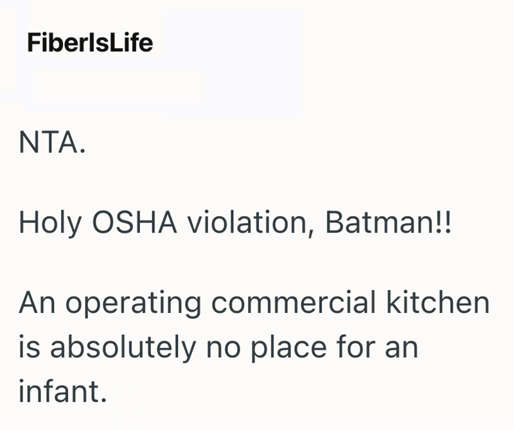Click the word place in the comment
This screenshot has height=430, width=514.
tap(288, 348)
